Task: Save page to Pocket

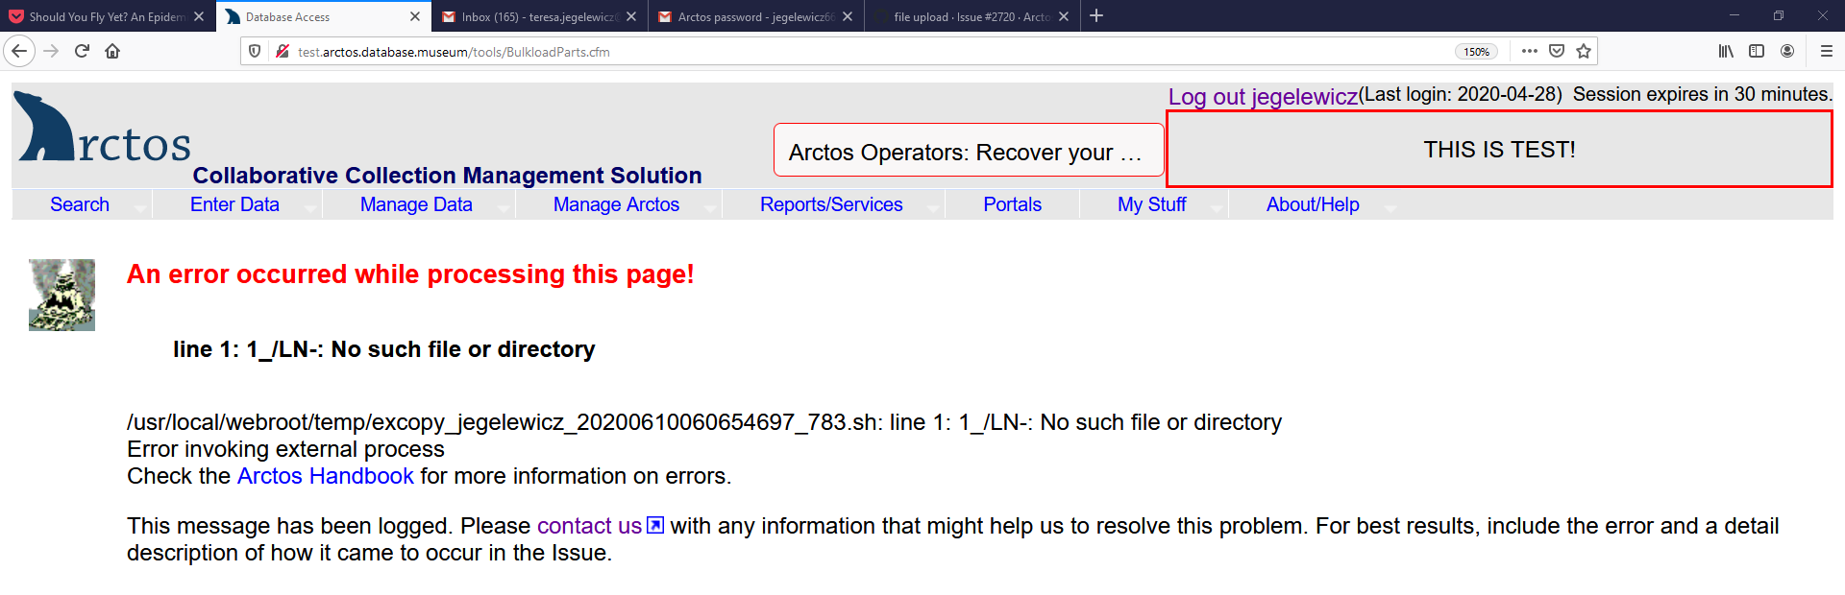Action: click(x=1557, y=51)
